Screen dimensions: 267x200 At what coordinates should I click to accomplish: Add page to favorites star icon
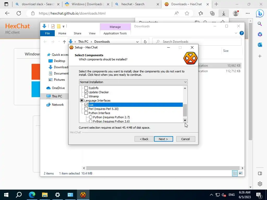tap(187, 13)
